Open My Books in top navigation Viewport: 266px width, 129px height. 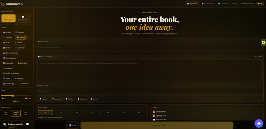(192, 4)
